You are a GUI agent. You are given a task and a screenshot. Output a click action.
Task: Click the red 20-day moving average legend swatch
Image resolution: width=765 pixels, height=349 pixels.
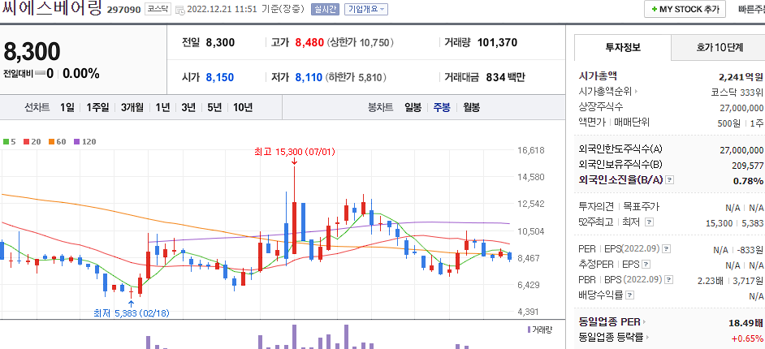click(x=24, y=142)
